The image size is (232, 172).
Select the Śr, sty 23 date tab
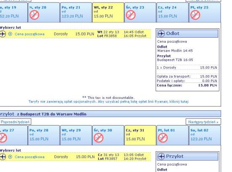(x=140, y=13)
